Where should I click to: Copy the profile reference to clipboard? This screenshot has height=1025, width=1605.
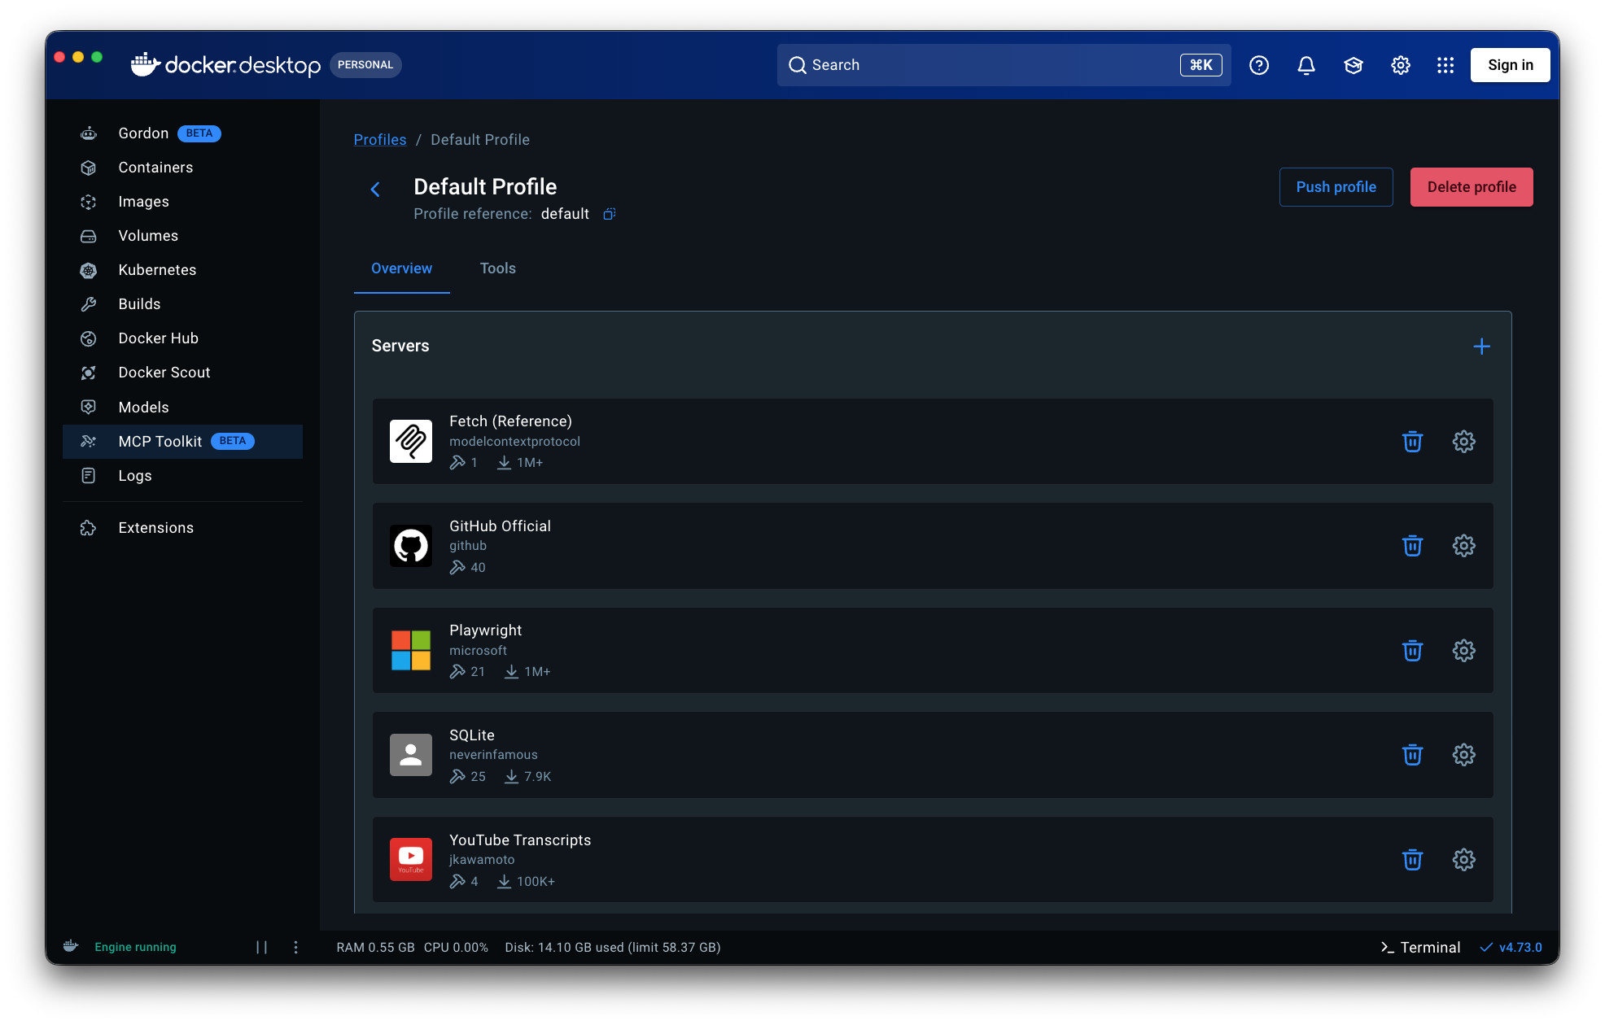point(609,214)
